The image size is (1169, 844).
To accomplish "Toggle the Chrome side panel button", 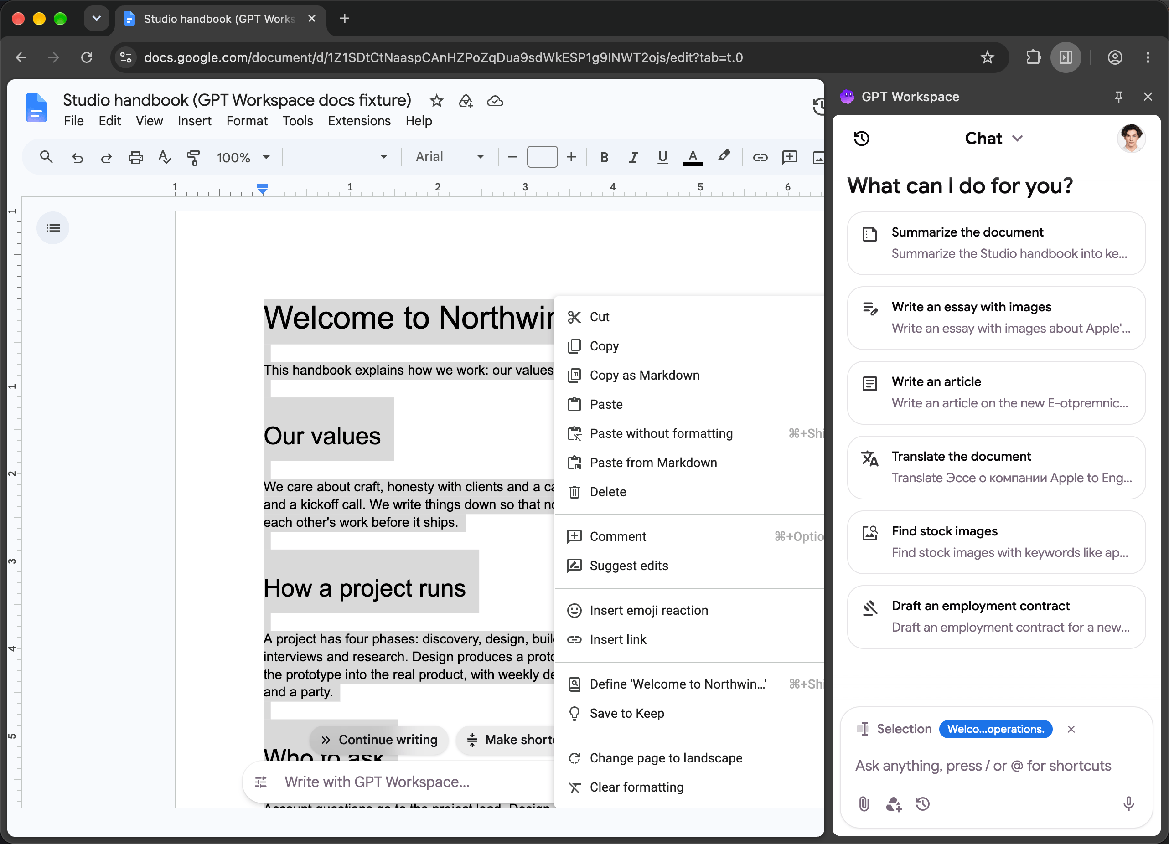I will [1066, 57].
